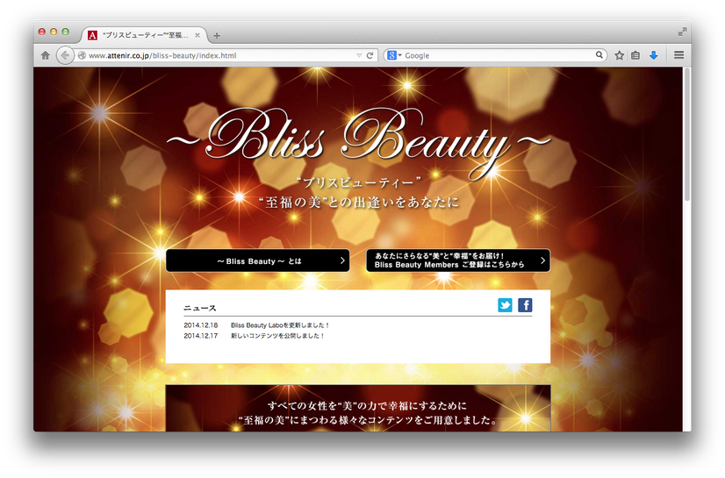Image resolution: width=725 pixels, height=478 pixels.
Task: Click the yellow minimize window button
Action: pyautogui.click(x=54, y=32)
